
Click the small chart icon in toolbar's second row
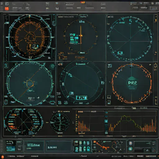tap(57, 8)
